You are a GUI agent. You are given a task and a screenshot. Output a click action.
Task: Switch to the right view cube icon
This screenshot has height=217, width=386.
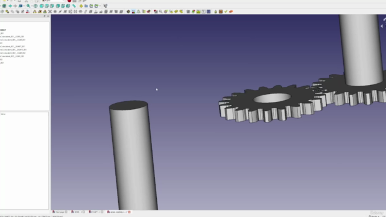tap(52, 6)
